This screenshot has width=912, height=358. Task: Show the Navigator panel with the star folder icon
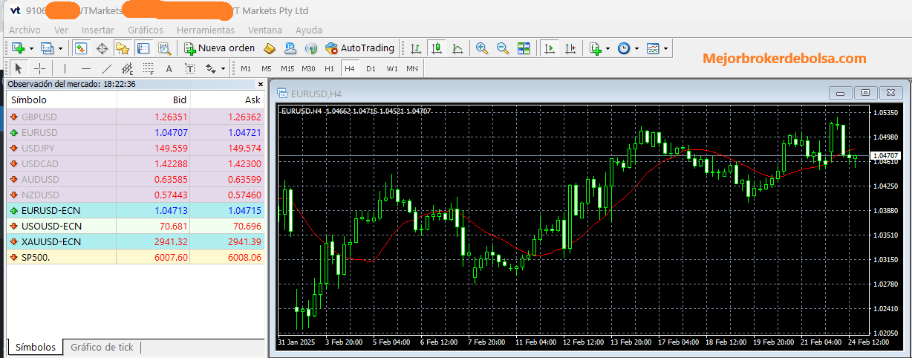click(123, 48)
